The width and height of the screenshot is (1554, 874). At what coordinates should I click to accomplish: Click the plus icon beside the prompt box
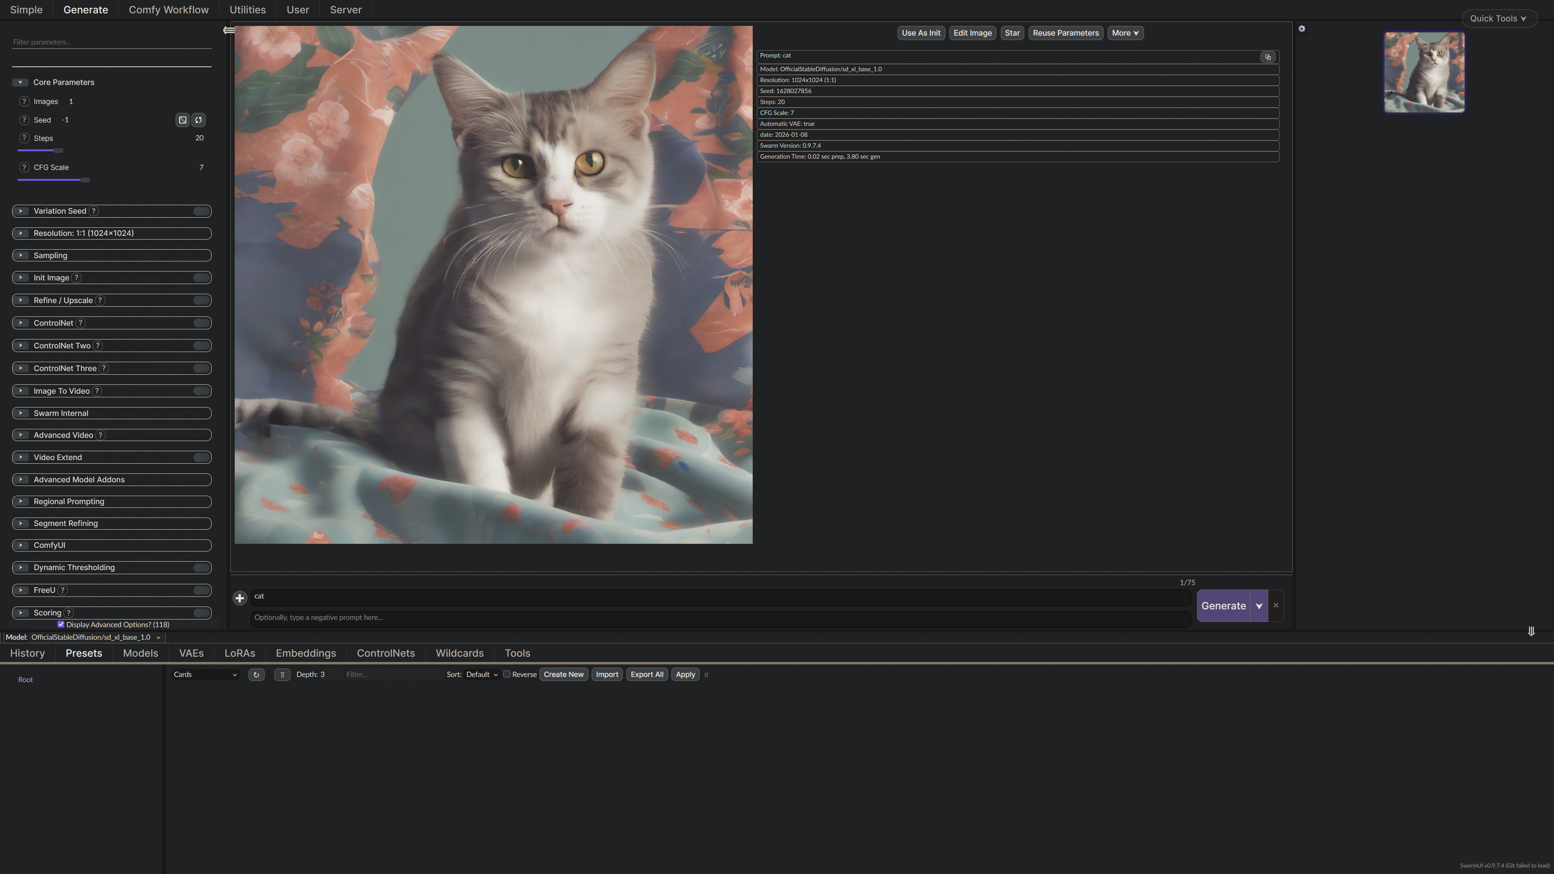(240, 598)
